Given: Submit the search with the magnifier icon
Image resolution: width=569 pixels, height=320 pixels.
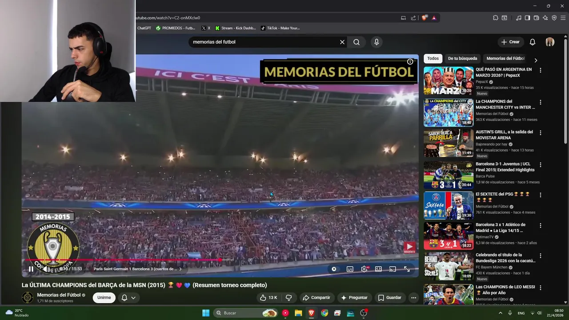Looking at the screenshot, I should click(x=357, y=42).
